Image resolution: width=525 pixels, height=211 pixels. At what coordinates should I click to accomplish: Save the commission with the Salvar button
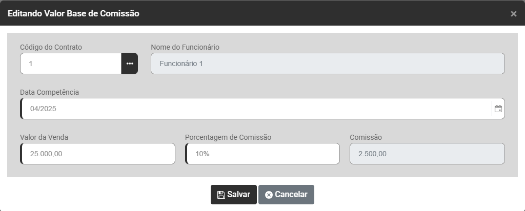(234, 195)
